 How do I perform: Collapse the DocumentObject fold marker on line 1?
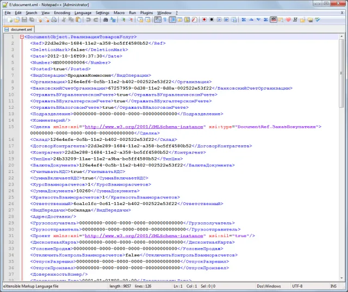tap(22, 37)
